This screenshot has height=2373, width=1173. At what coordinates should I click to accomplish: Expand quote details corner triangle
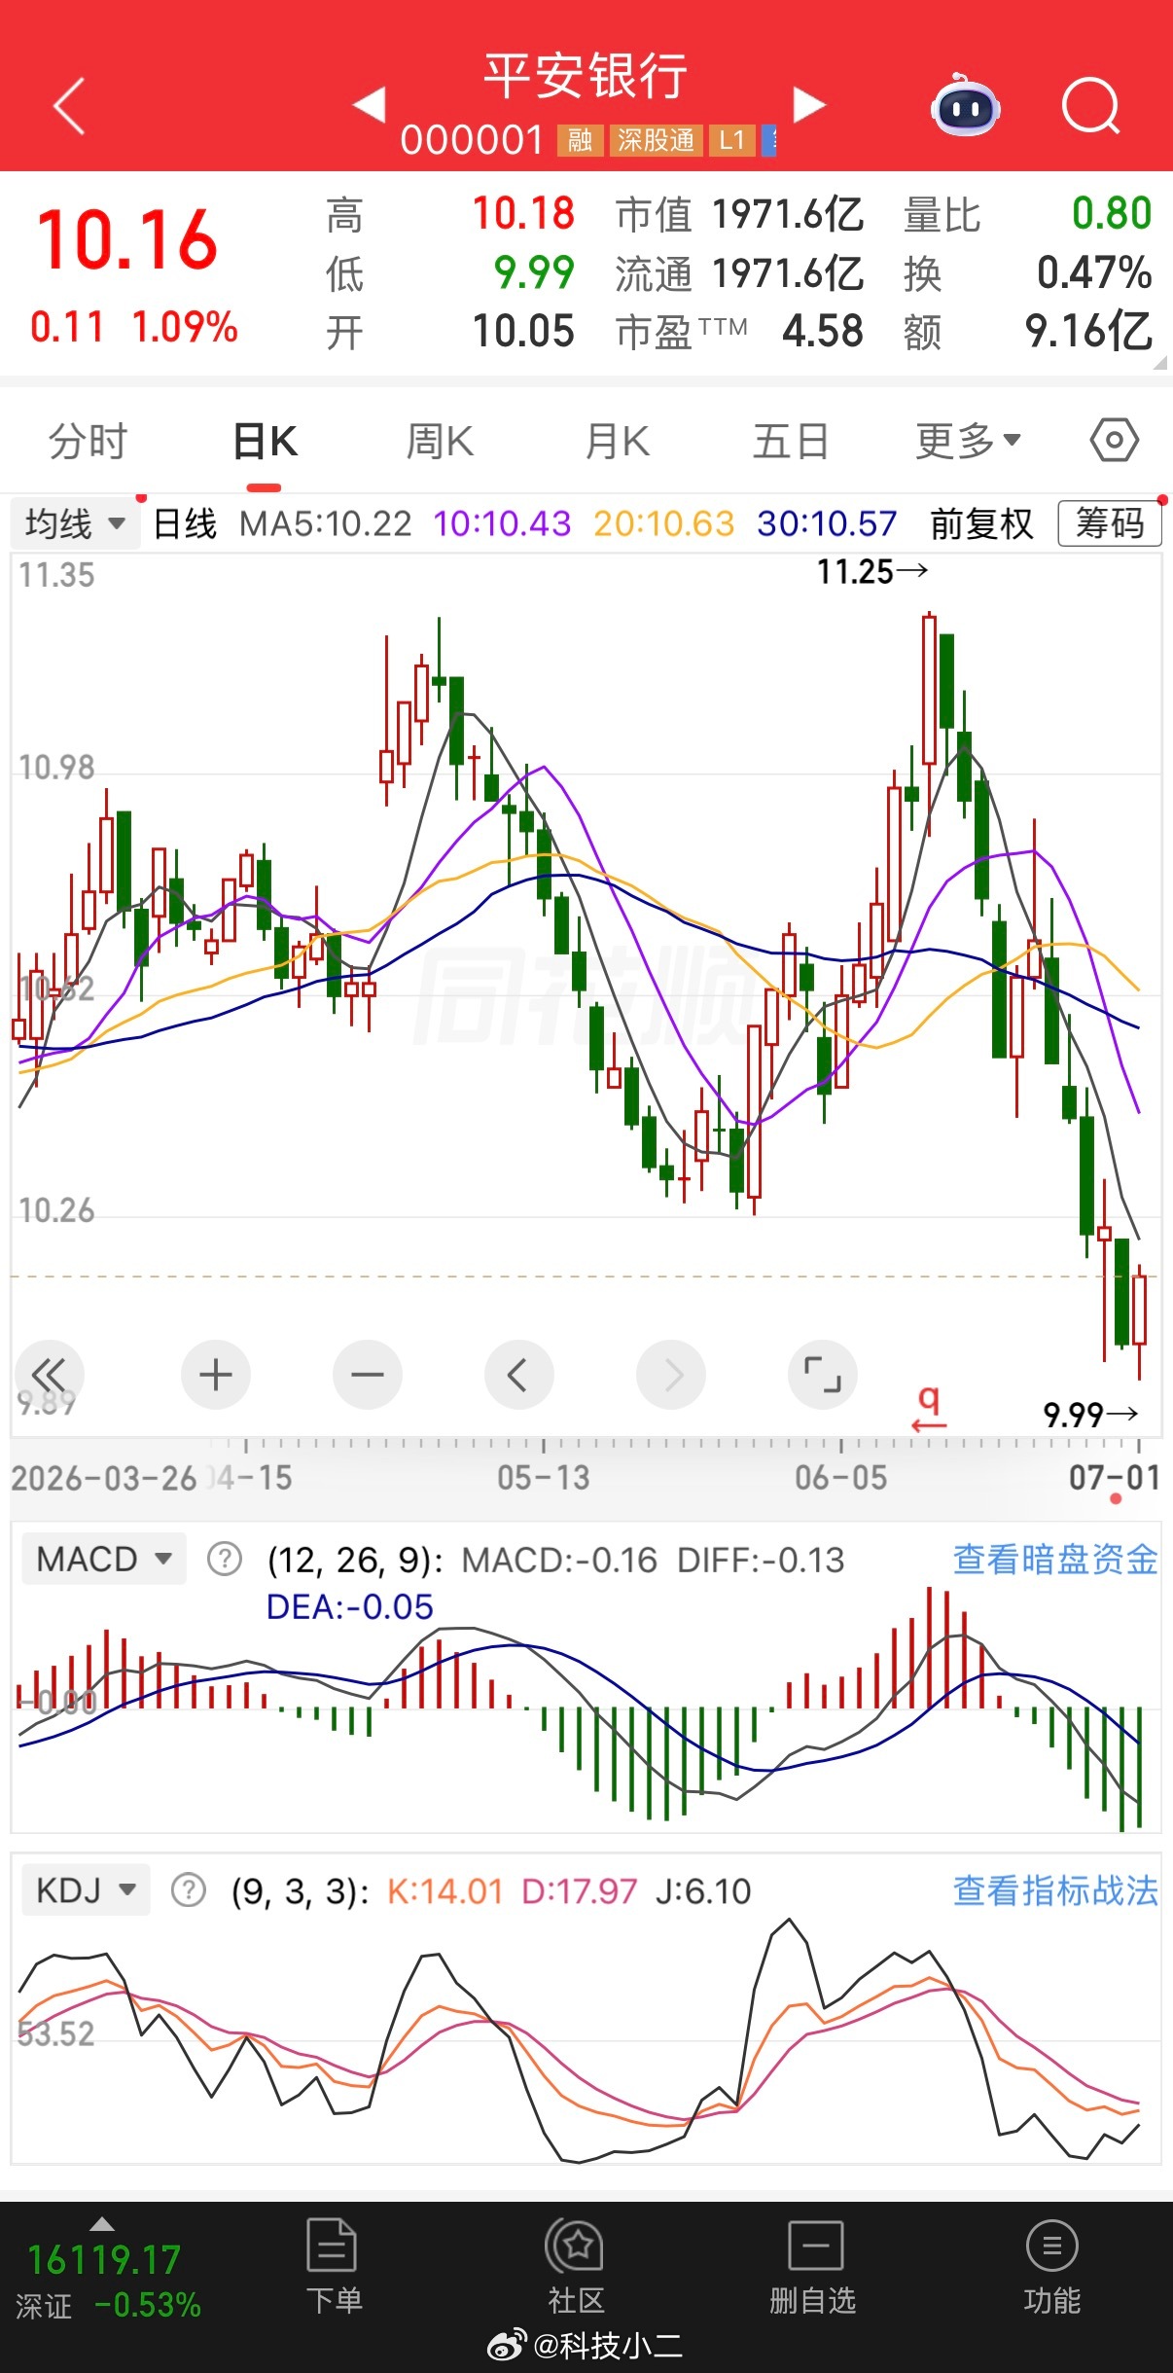coord(1159,363)
